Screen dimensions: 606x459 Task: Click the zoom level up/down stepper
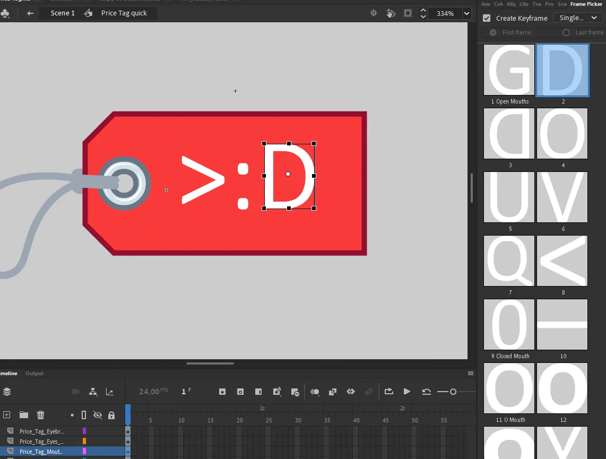point(423,13)
